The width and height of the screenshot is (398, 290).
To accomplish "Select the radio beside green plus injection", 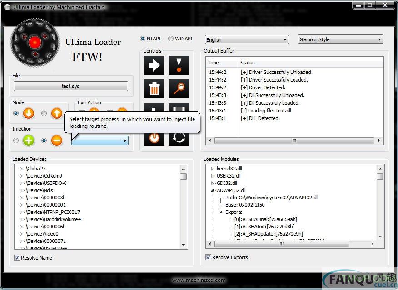I will click(16, 140).
